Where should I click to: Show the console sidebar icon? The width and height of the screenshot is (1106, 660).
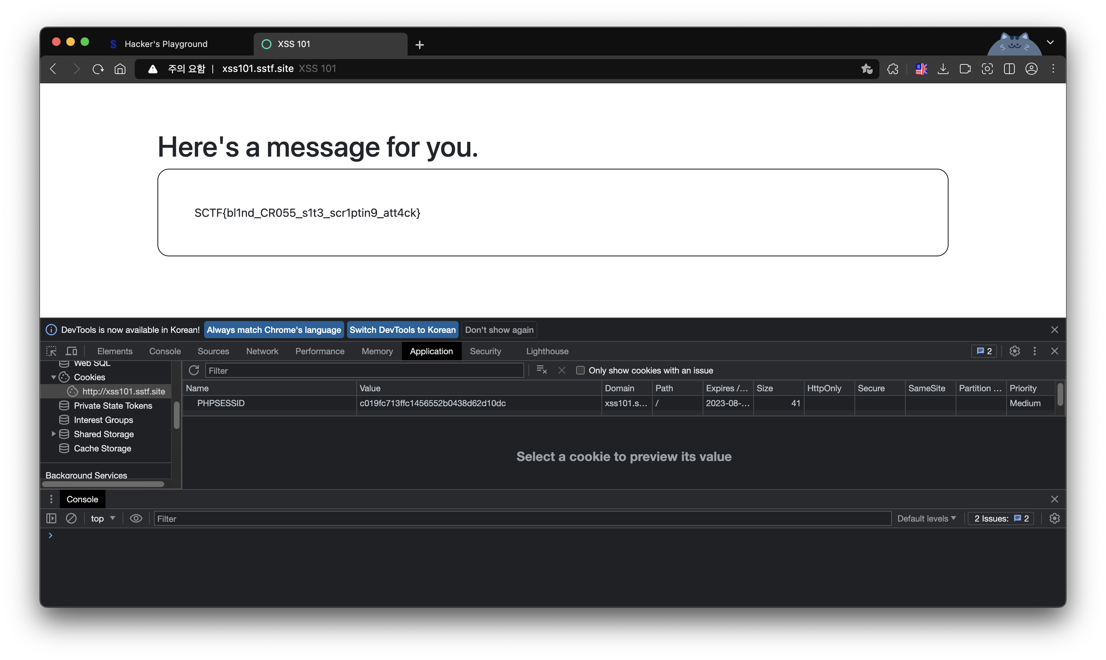(51, 519)
